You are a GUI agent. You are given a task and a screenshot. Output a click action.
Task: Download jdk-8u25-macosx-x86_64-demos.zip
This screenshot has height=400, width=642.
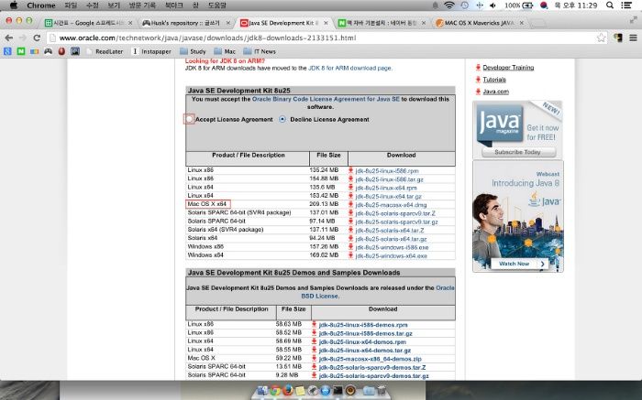pyautogui.click(x=370, y=359)
